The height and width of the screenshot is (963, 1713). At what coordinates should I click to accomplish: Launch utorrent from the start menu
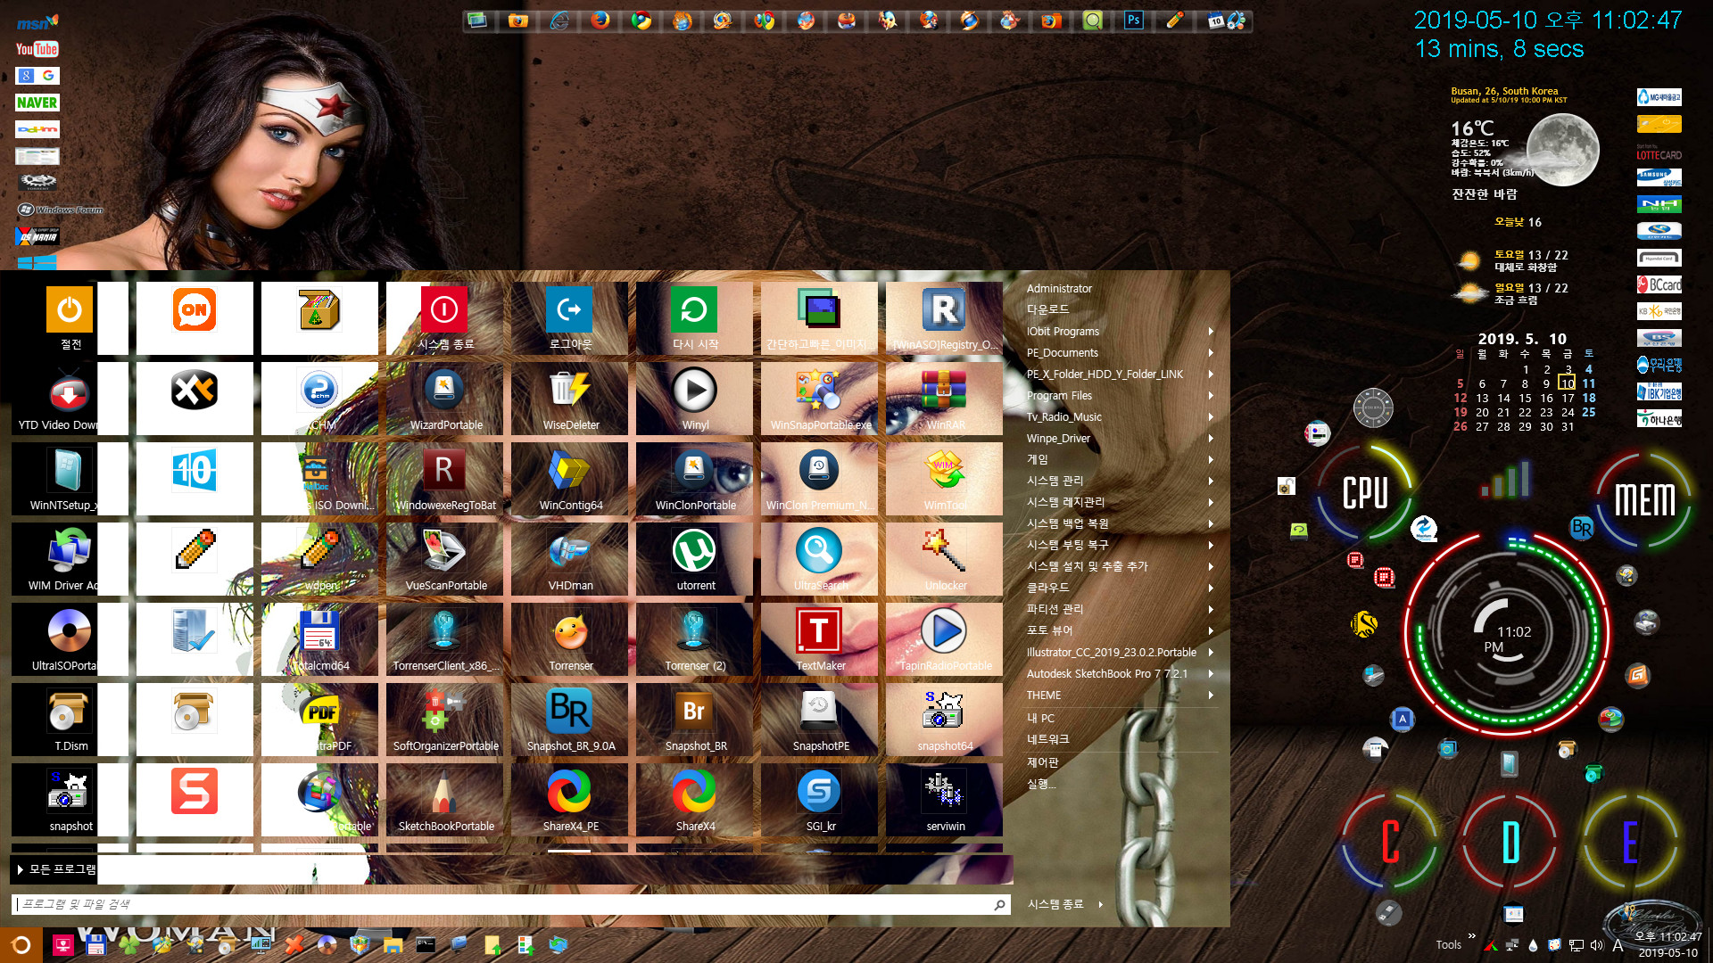coord(694,559)
